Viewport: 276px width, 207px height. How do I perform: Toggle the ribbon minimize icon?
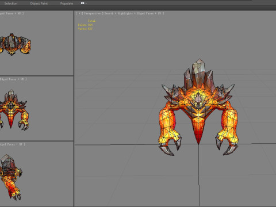click(x=83, y=3)
